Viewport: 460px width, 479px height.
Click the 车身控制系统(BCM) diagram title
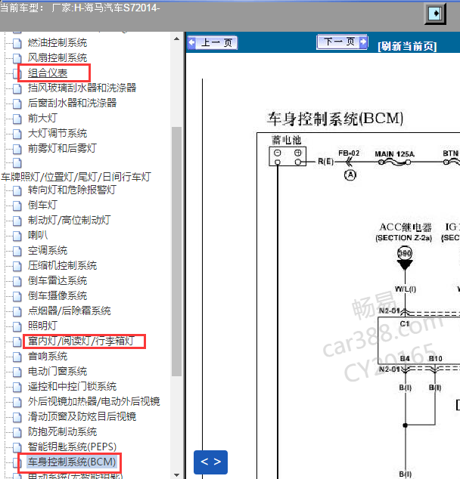(x=335, y=119)
